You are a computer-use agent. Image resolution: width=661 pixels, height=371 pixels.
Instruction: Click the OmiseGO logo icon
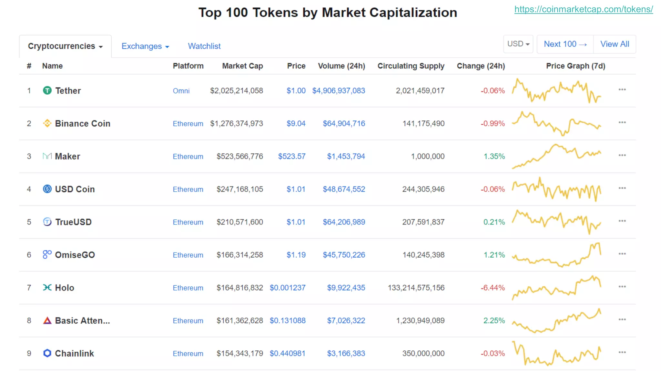47,255
